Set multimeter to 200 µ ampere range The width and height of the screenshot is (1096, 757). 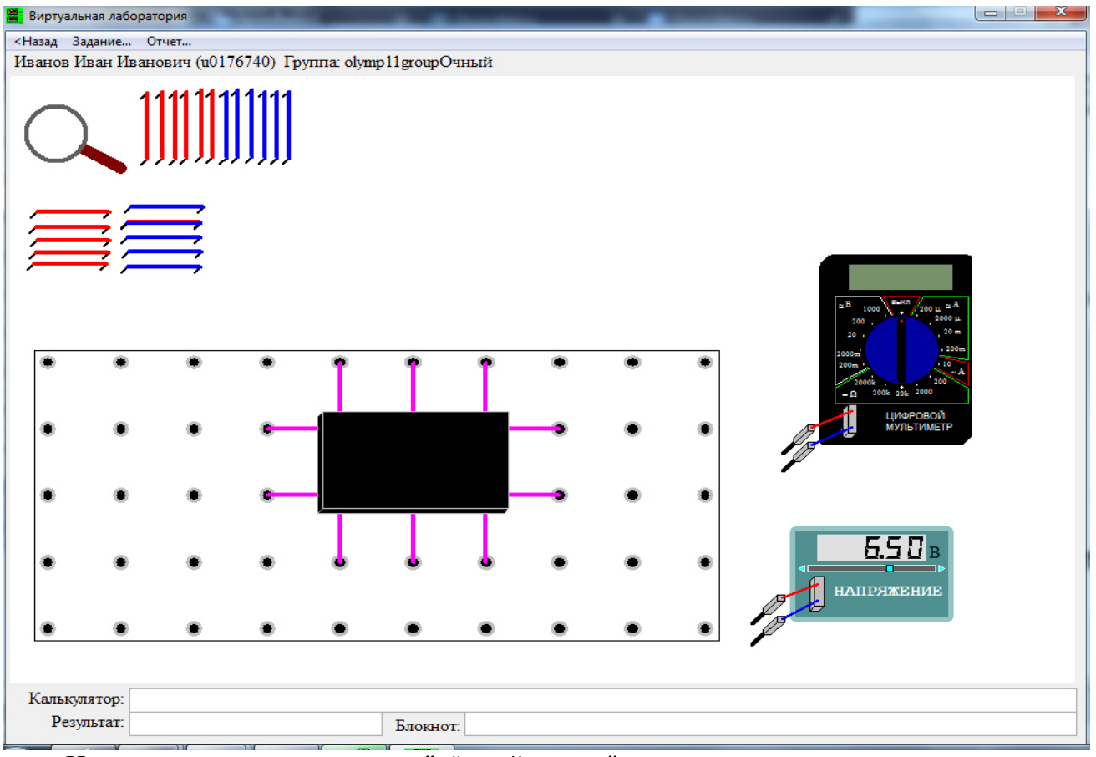pos(931,309)
